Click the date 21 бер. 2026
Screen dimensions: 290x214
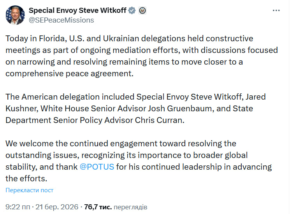pyautogui.click(x=57, y=206)
